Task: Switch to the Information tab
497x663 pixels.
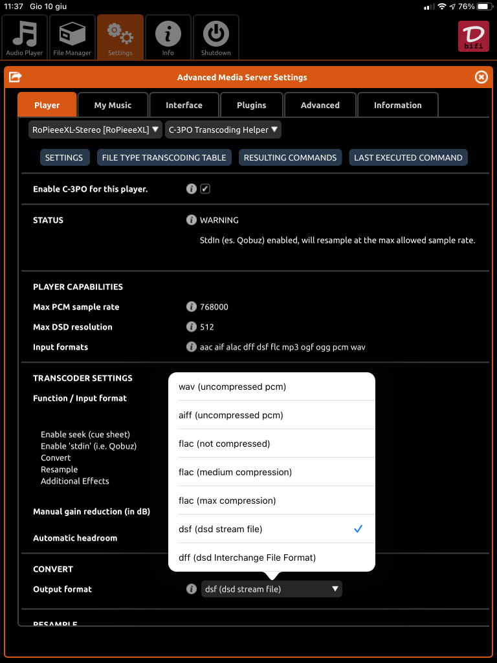Action: click(x=398, y=105)
